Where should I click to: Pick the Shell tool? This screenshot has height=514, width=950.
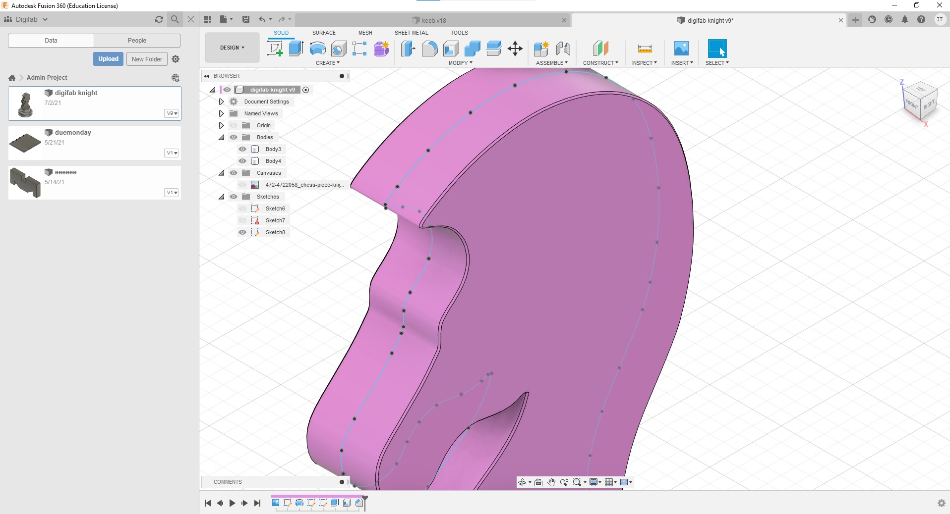(x=451, y=49)
